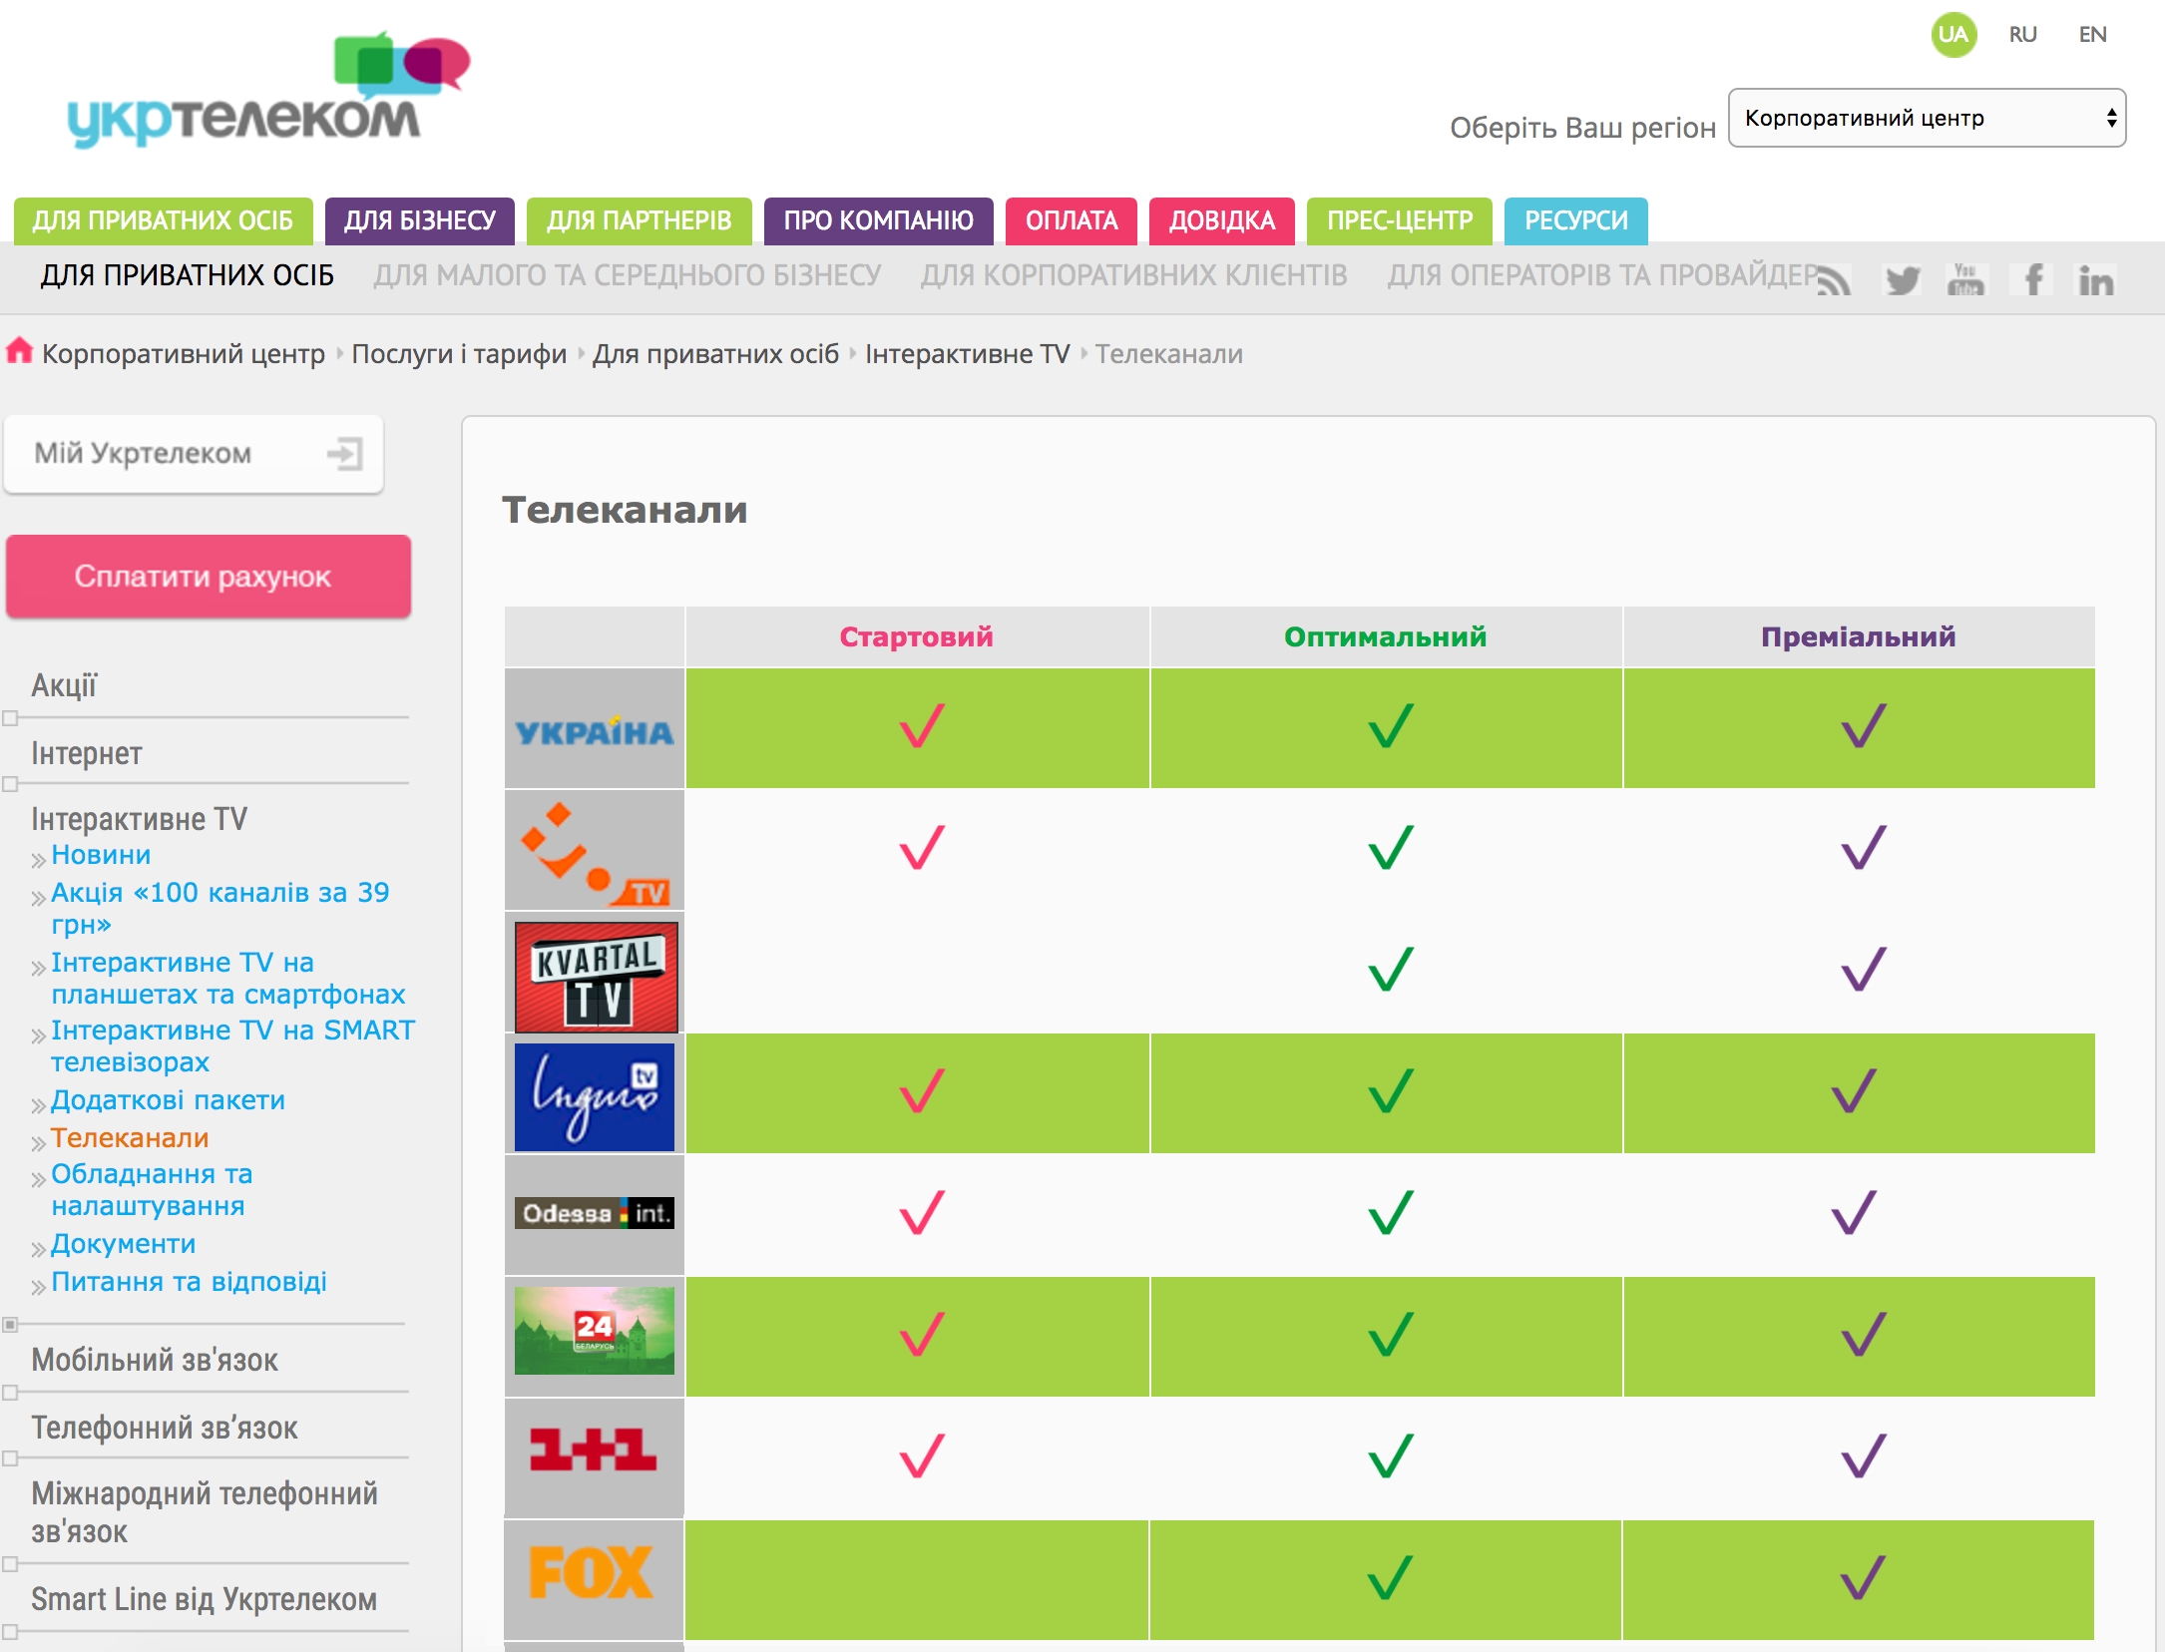Open Обладнання та налаштування link
This screenshot has height=1652, width=2165.
[153, 1189]
